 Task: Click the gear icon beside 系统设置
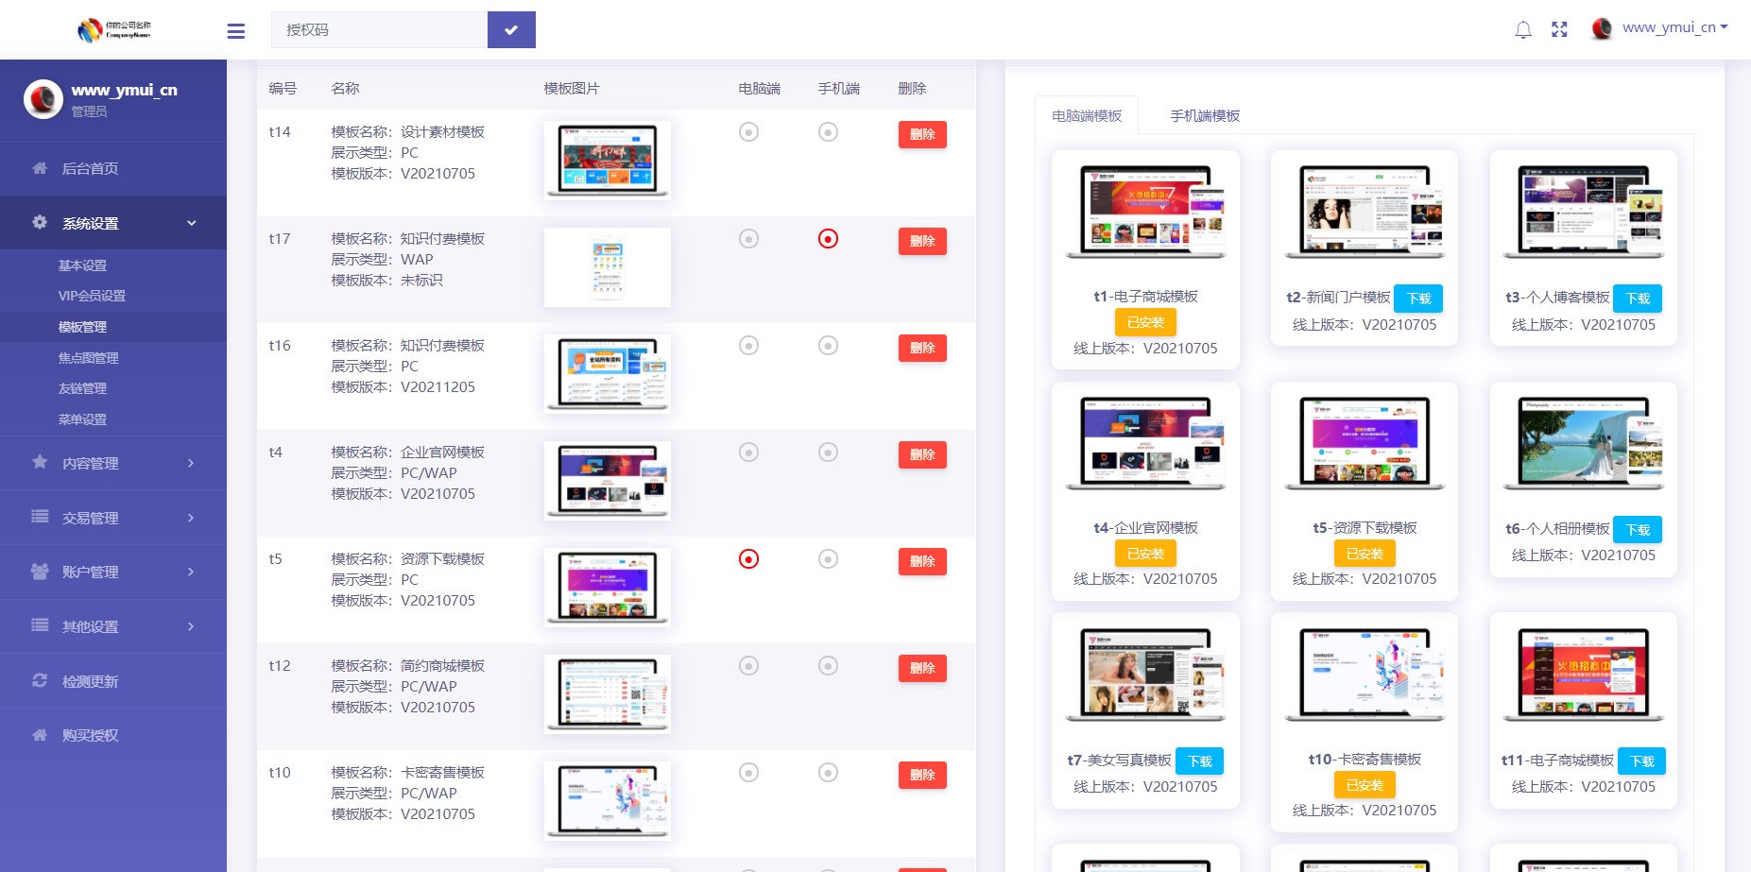coord(40,223)
